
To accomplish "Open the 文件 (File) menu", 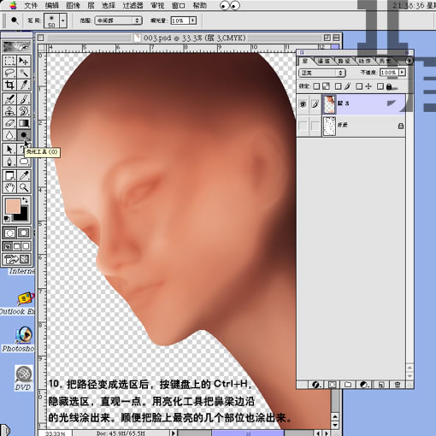I will [31, 5].
